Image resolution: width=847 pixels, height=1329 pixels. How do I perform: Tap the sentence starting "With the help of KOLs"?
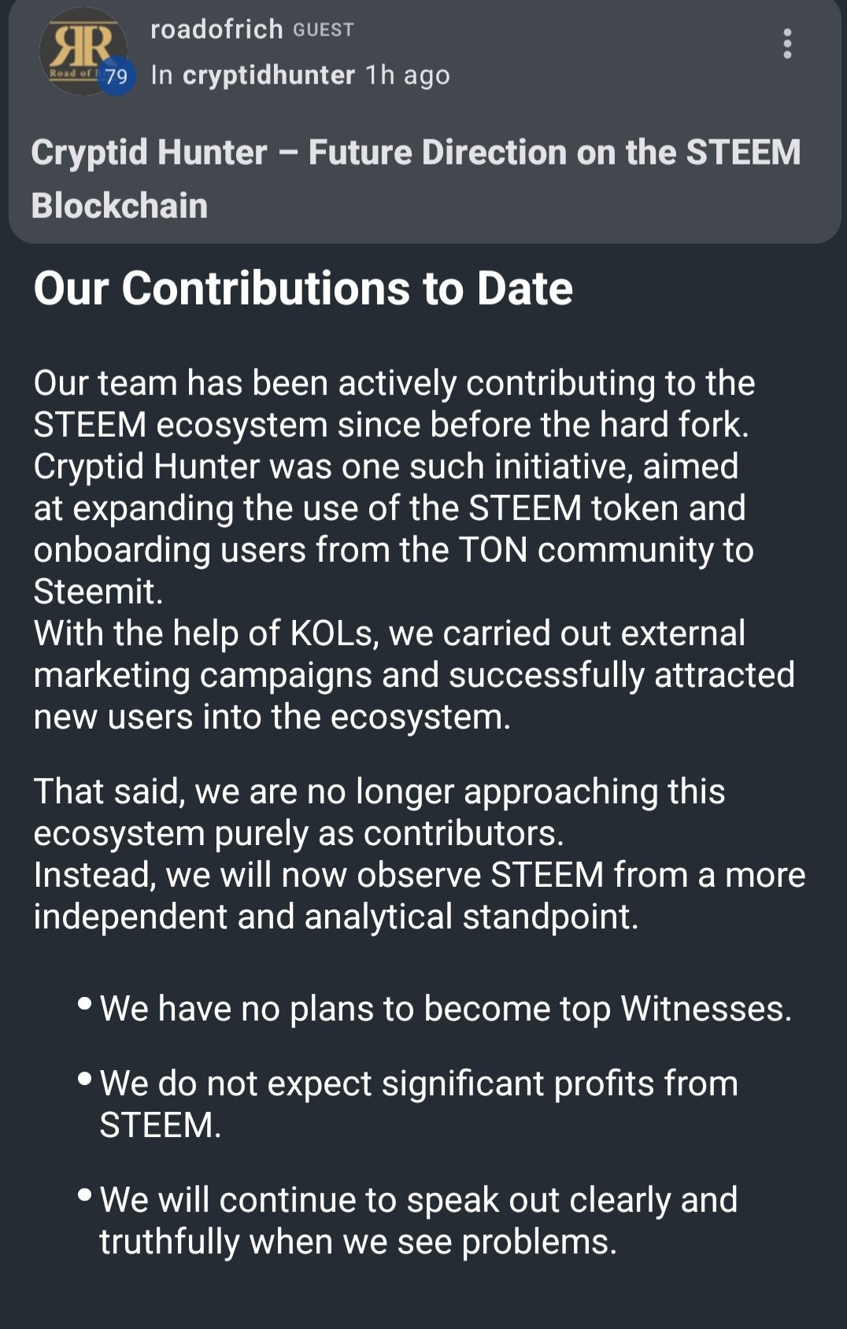click(x=414, y=675)
